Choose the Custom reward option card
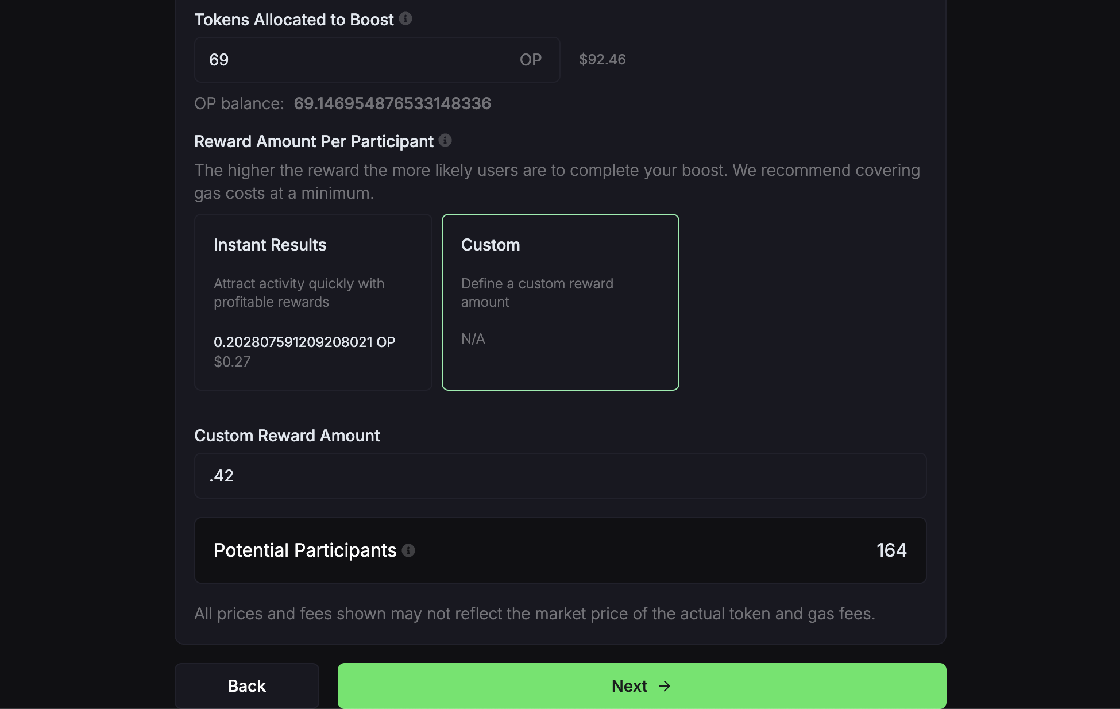The width and height of the screenshot is (1120, 709). (560, 302)
